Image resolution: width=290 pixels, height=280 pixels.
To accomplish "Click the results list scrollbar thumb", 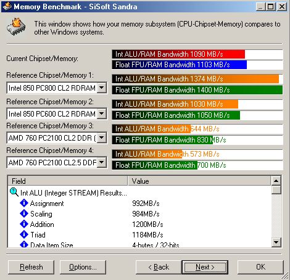I will coord(276,189).
